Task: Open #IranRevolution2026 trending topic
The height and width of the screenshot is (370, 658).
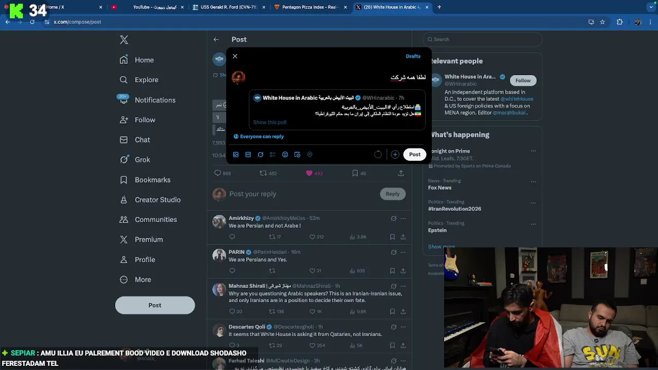Action: coord(454,209)
